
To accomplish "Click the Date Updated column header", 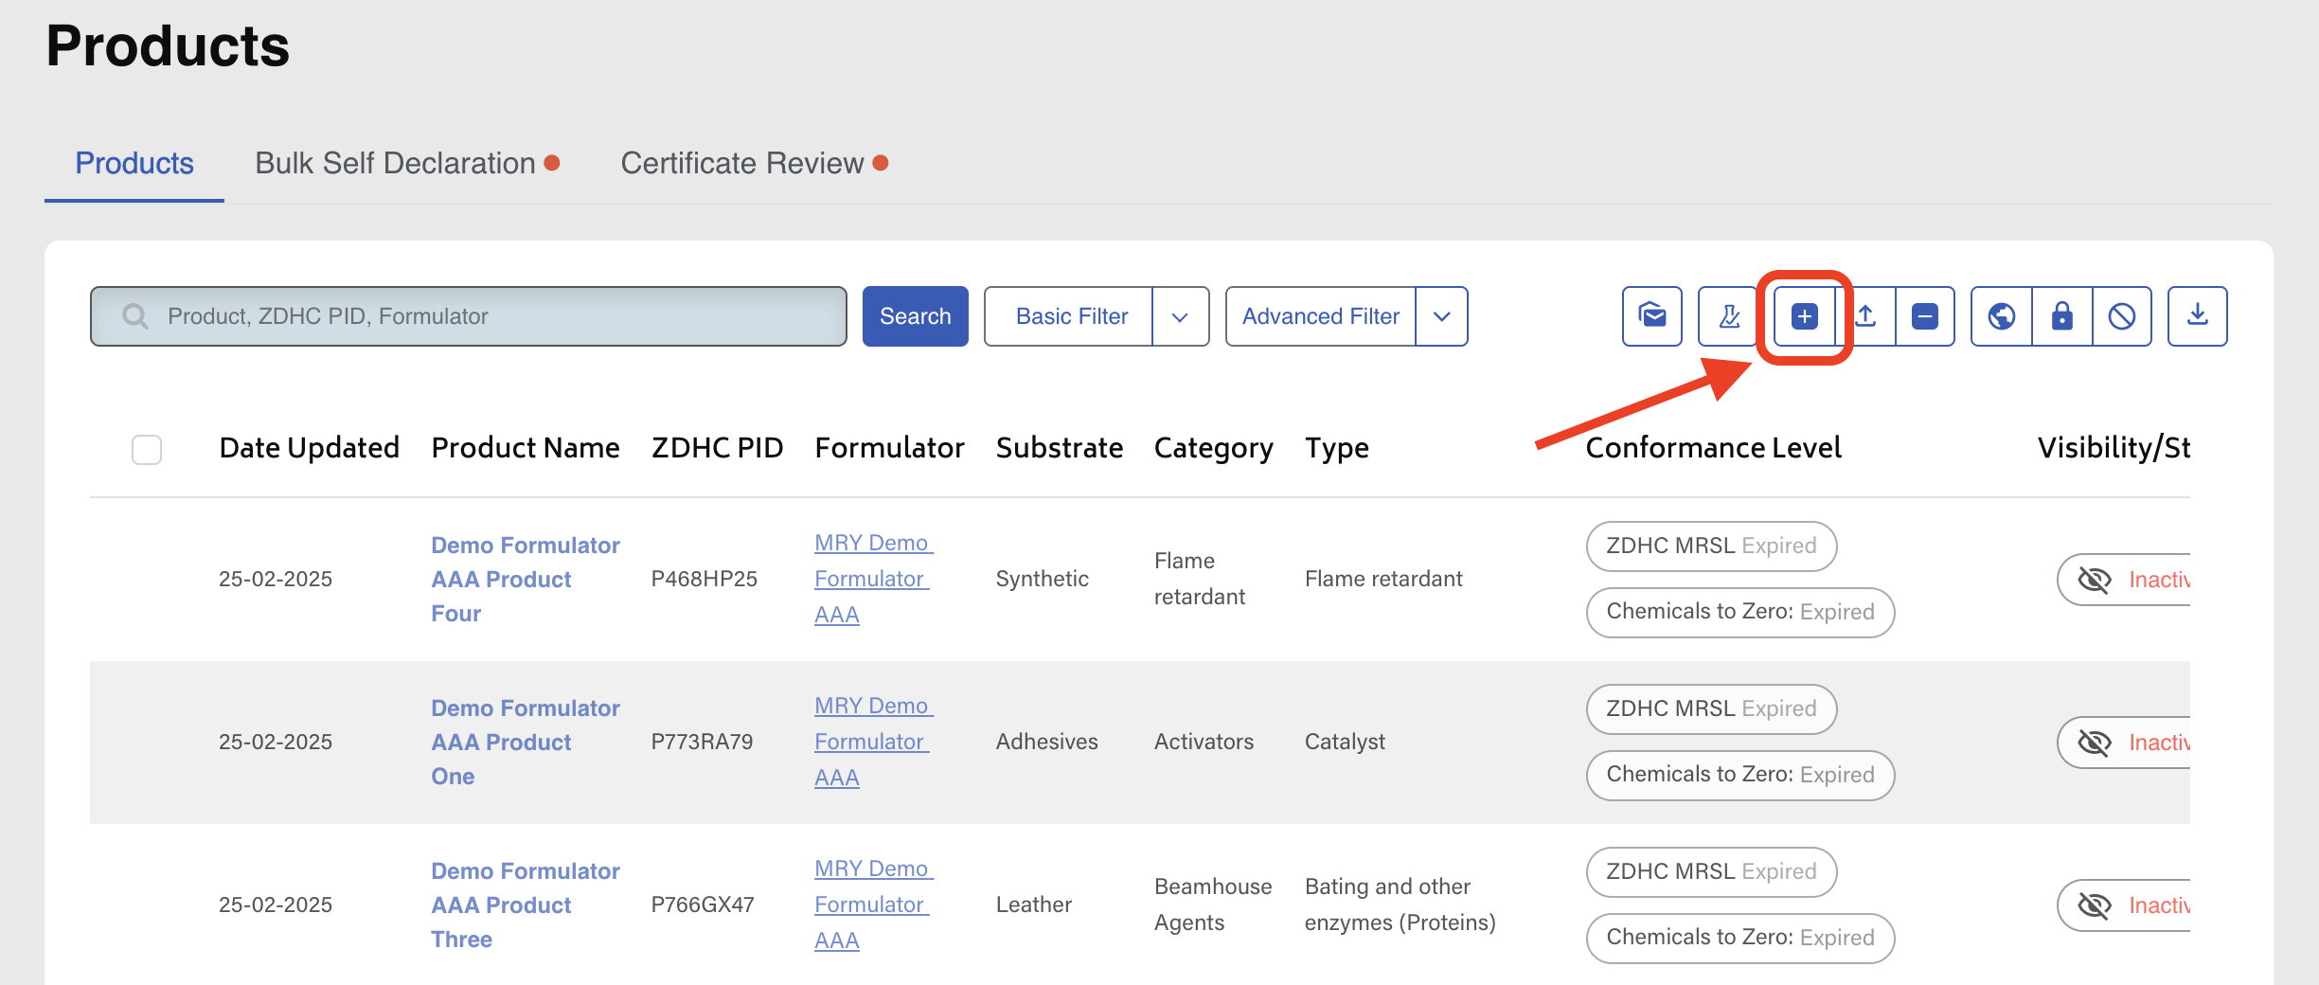I will [x=309, y=448].
